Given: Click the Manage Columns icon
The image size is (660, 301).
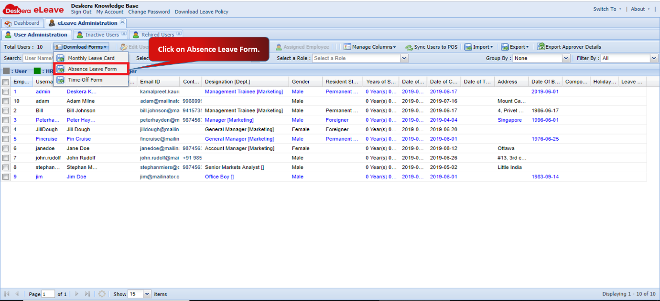Looking at the screenshot, I should point(347,47).
